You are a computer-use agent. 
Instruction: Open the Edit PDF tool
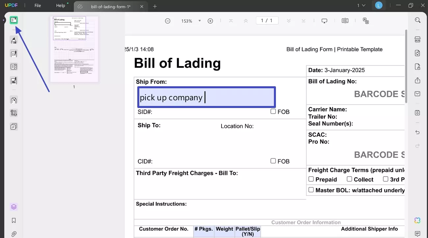[14, 54]
